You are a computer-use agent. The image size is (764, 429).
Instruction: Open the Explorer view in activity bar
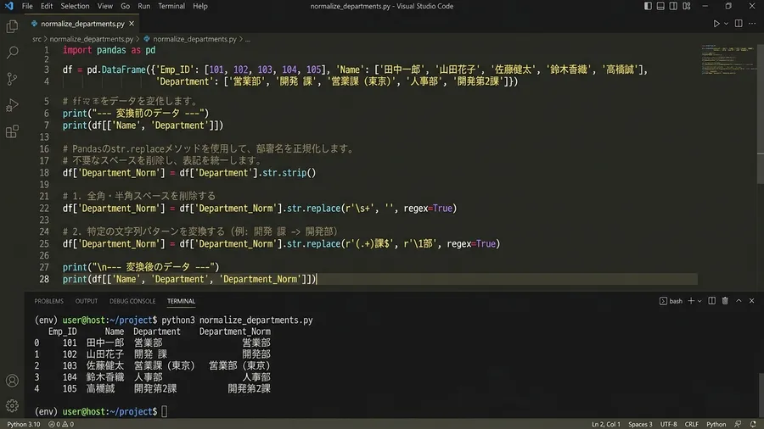pyautogui.click(x=12, y=26)
